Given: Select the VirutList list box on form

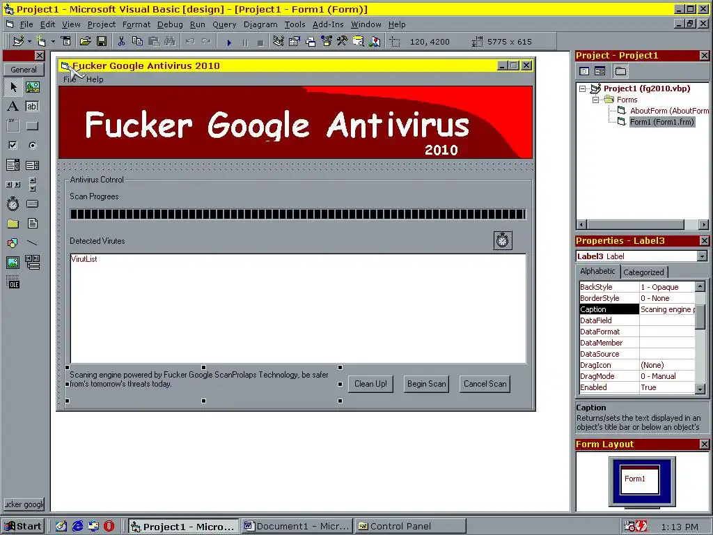Looking at the screenshot, I should pos(298,309).
